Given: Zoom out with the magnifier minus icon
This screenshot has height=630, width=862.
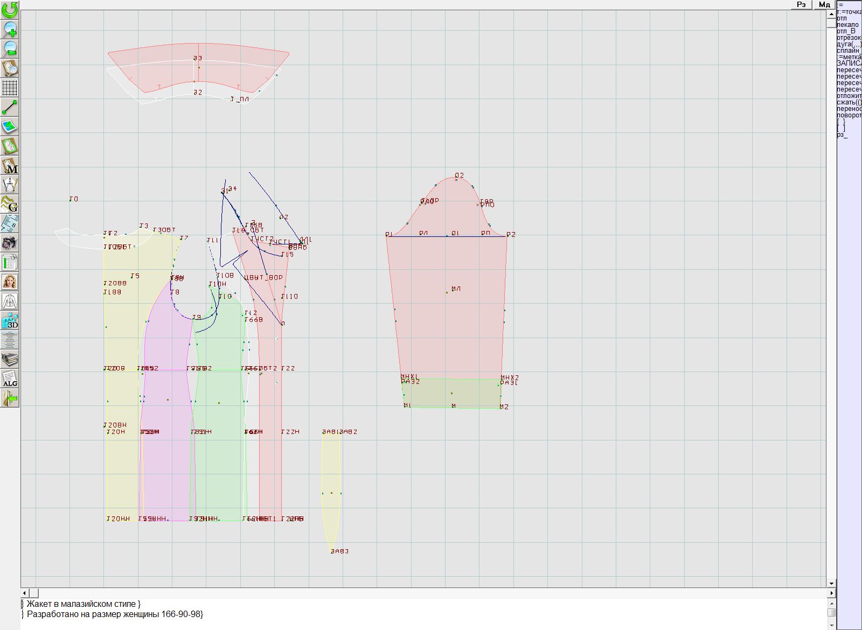Looking at the screenshot, I should [x=10, y=48].
